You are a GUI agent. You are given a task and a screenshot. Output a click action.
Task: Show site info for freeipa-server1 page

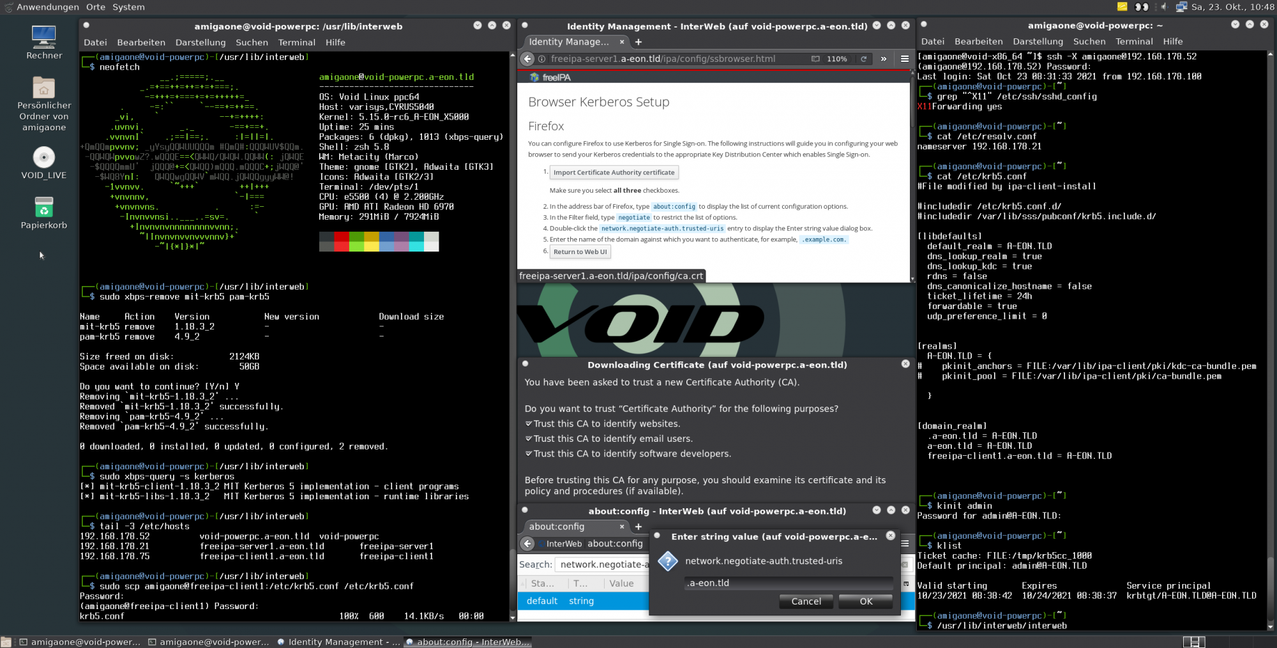[x=541, y=59]
